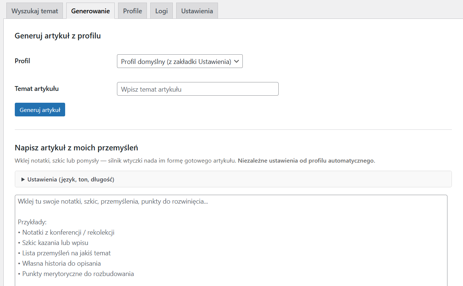Viewport: 463px width, 286px height.
Task: Click the Notatki z konferencji placeholder line
Action: tap(68, 232)
